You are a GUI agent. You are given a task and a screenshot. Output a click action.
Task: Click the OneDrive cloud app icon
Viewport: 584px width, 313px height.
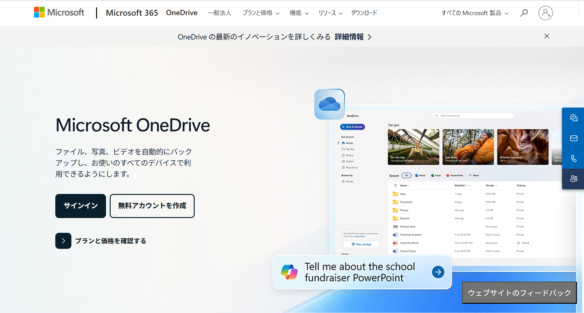(329, 104)
